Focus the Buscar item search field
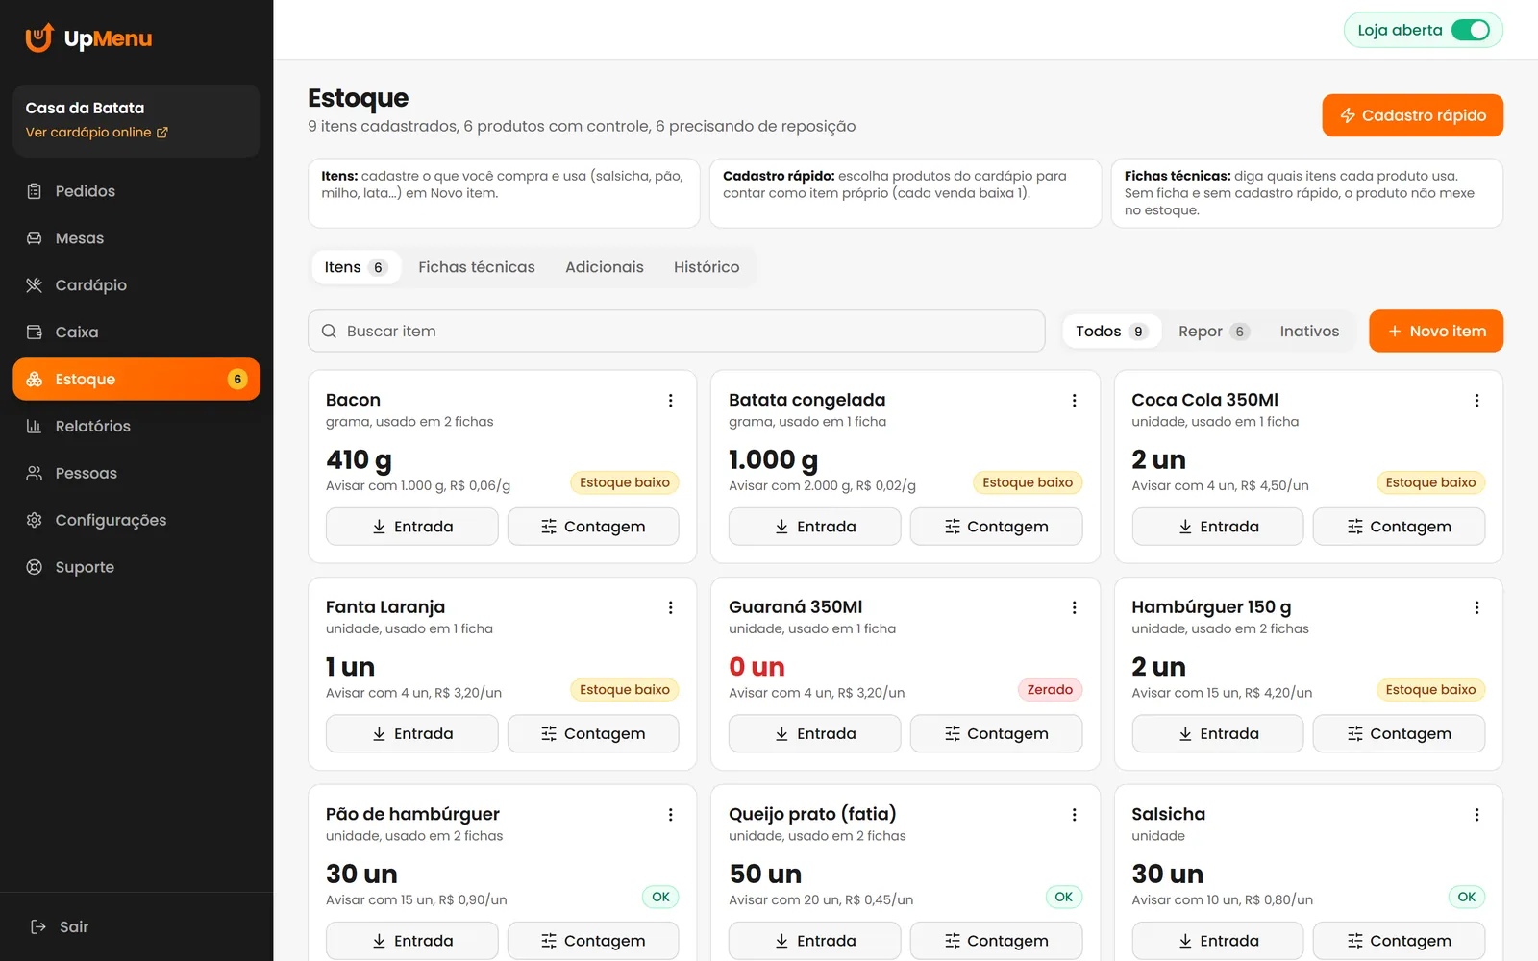 pos(677,332)
